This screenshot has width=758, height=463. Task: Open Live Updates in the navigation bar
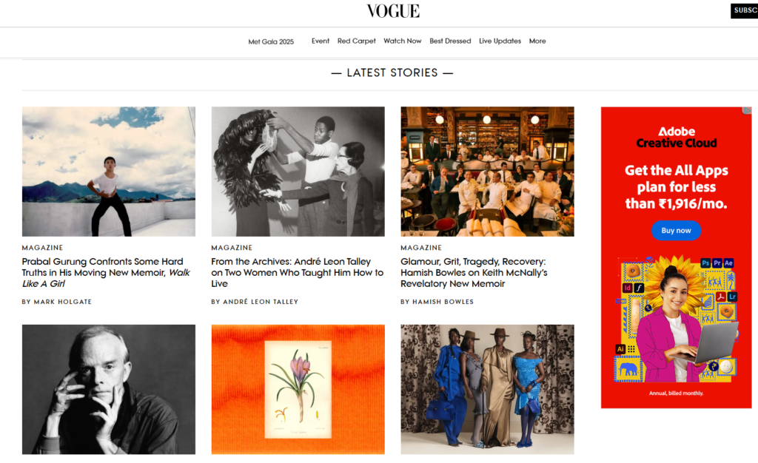(x=500, y=41)
